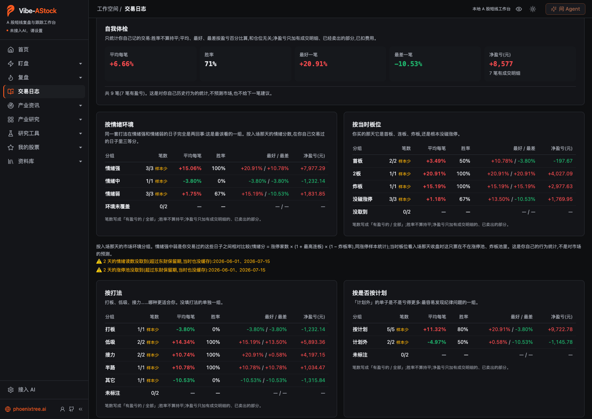Expand the 盯盘 submenu arrow
592x419 pixels.
coord(81,64)
